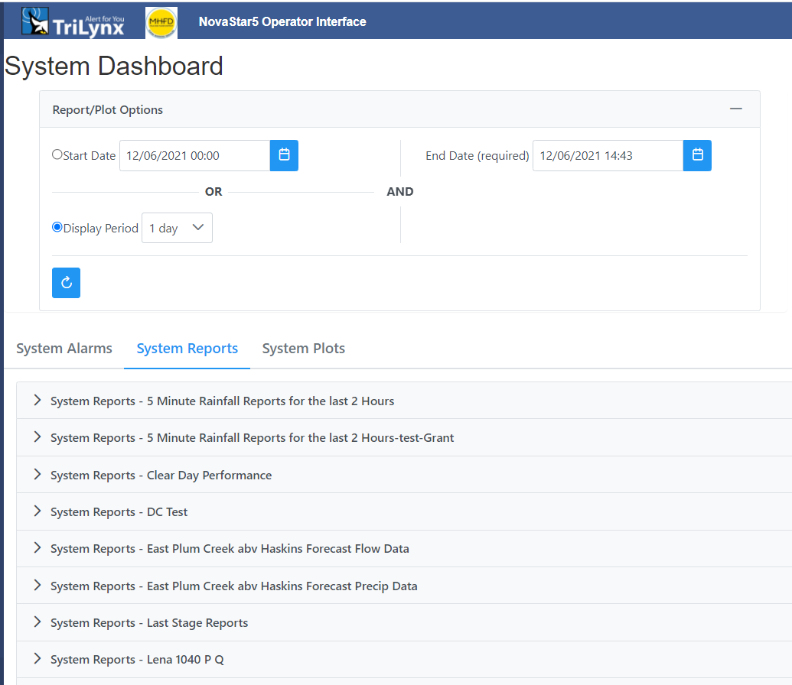Click the Start Date text input
Screen dimensions: 792x685
pos(194,155)
